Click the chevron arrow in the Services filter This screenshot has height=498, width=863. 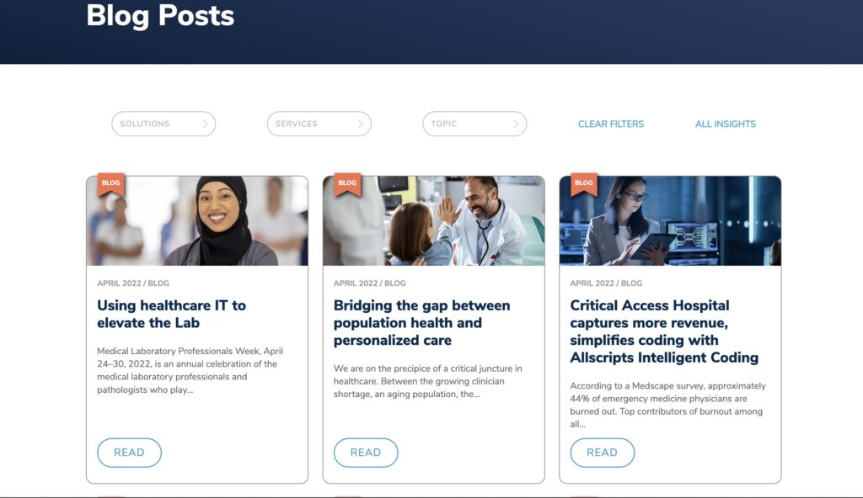[361, 124]
